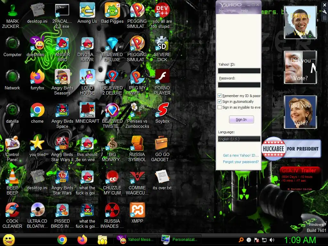
Task: Open the Messenger menu in Yahoo
Action: click(x=227, y=11)
